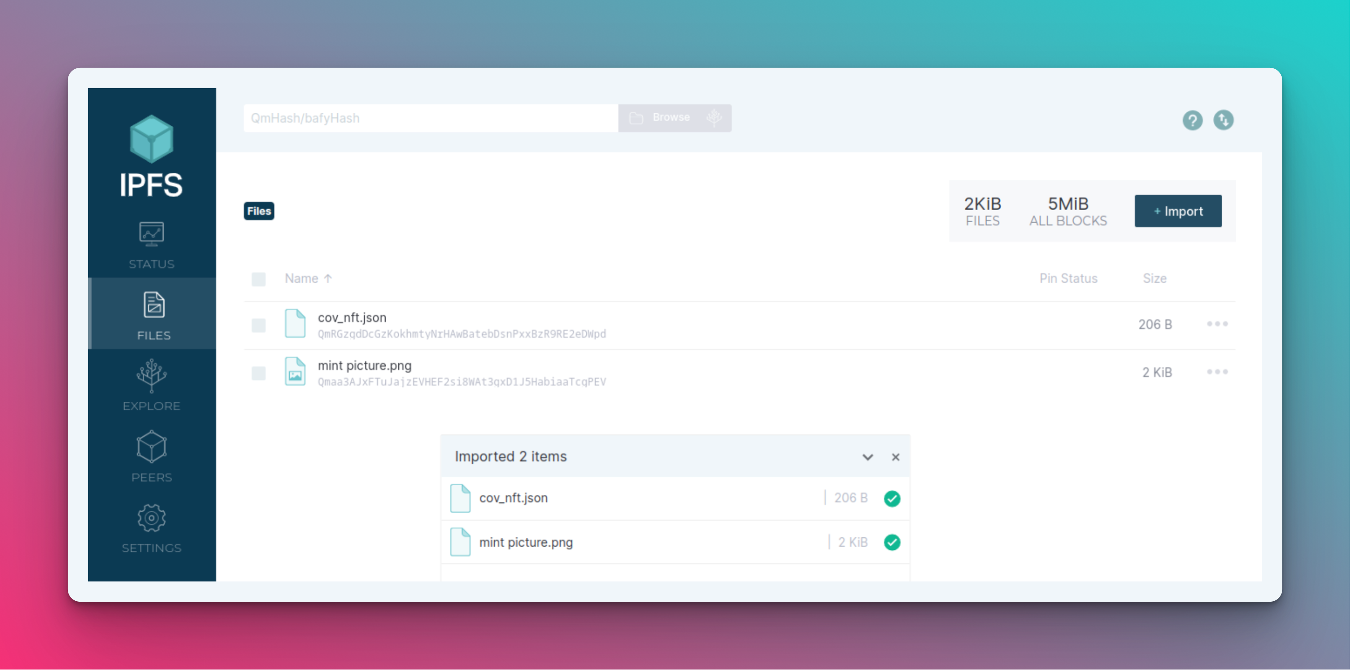Viewport: 1351px width, 670px height.
Task: Close the Imported 2 items panel
Action: [x=895, y=457]
